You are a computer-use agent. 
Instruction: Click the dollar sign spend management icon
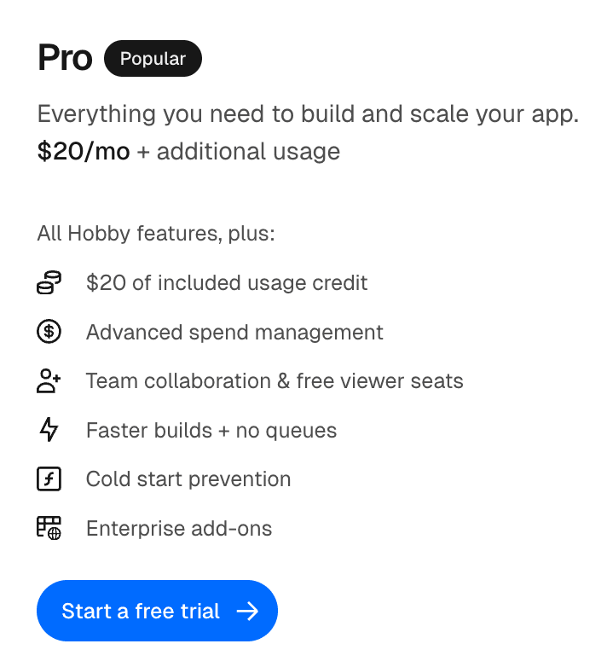point(49,332)
